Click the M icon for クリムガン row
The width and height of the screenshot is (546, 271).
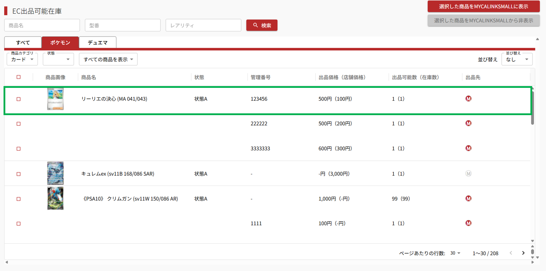468,198
